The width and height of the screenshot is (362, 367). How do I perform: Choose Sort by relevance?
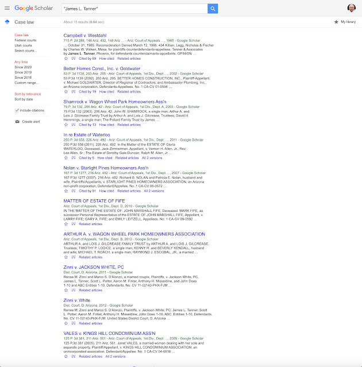click(x=28, y=94)
